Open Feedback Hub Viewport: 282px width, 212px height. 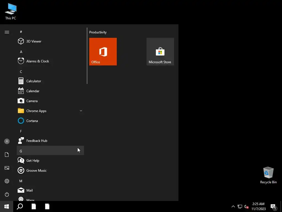(50, 141)
